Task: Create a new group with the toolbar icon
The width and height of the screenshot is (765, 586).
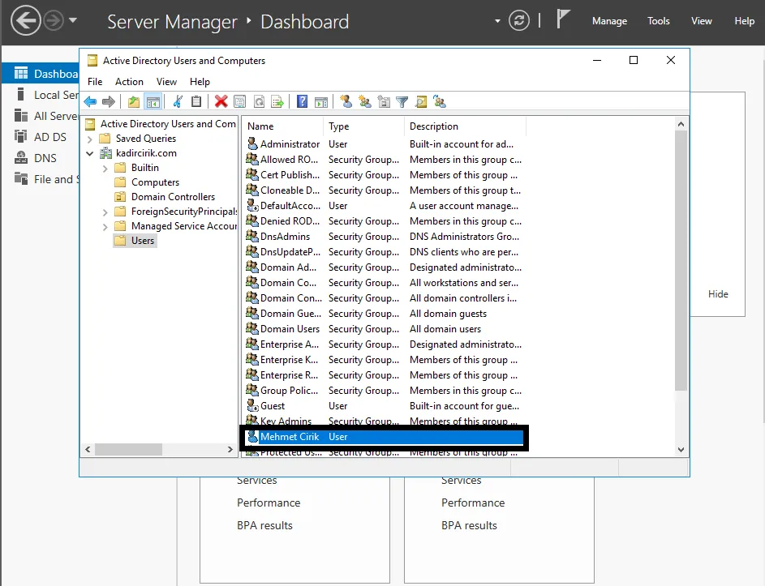Action: (364, 101)
